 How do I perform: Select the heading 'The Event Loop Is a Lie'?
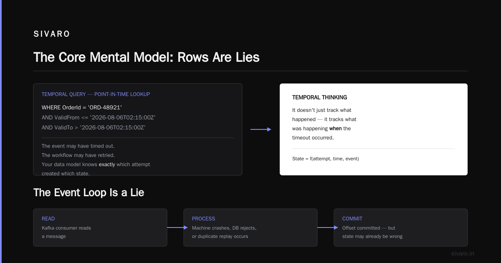coord(89,192)
